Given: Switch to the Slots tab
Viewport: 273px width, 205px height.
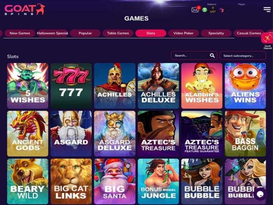Looking at the screenshot, I should point(151,33).
